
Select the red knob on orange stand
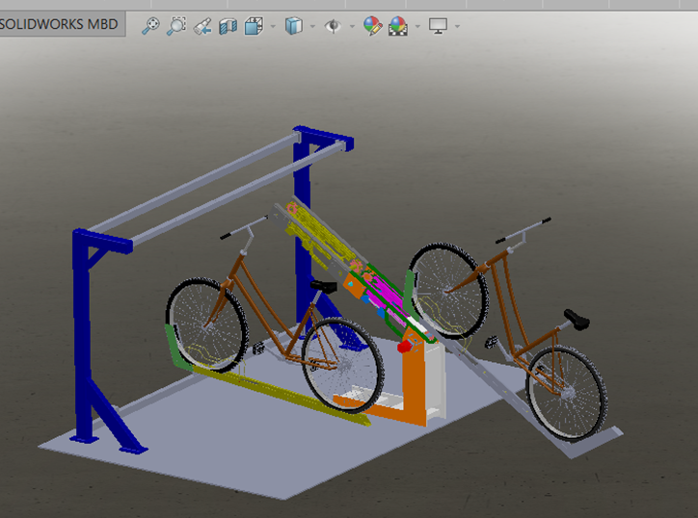(x=404, y=346)
